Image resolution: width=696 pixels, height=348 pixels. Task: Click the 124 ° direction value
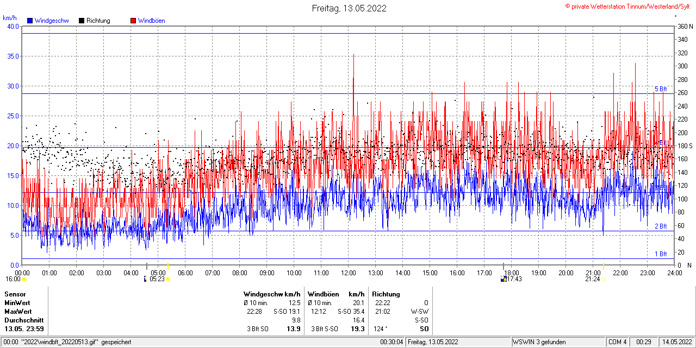pyautogui.click(x=381, y=329)
